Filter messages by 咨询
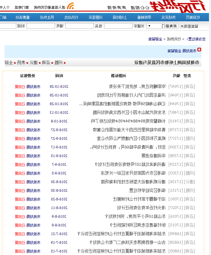211x255 pixels. pos(46,63)
